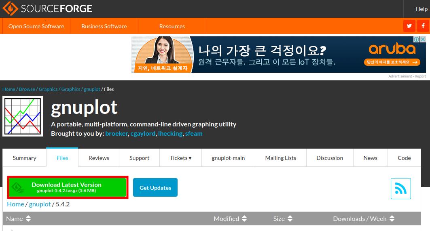Click gnuplot in files path
Viewport: 430px width, 231px height.
click(40, 204)
